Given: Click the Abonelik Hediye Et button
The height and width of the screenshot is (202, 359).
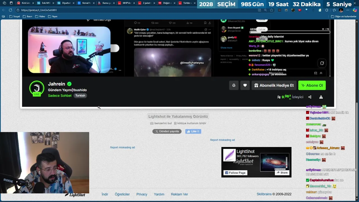Looking at the screenshot, I should [274, 85].
